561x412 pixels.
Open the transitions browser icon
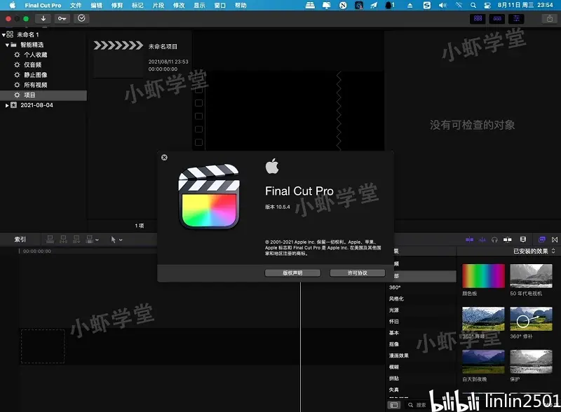point(555,240)
